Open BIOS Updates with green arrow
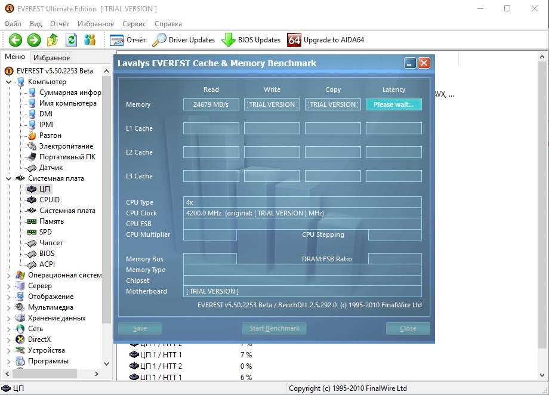This screenshot has width=549, height=395. (251, 40)
